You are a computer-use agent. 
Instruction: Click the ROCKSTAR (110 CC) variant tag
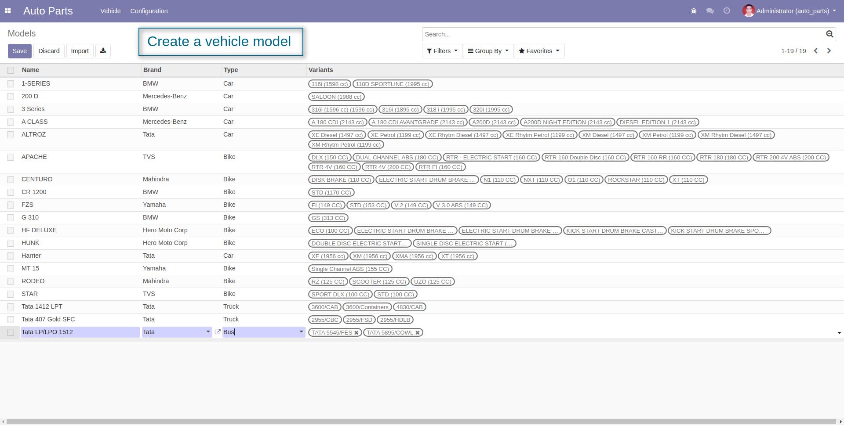pos(636,180)
